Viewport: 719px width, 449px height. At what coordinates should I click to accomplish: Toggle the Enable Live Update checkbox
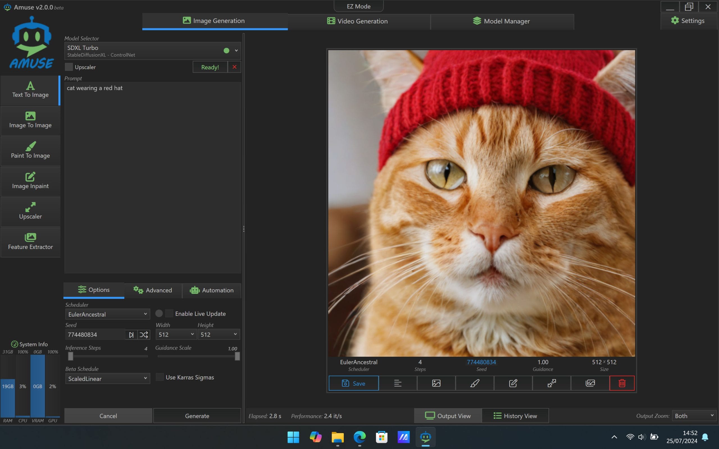(x=169, y=313)
